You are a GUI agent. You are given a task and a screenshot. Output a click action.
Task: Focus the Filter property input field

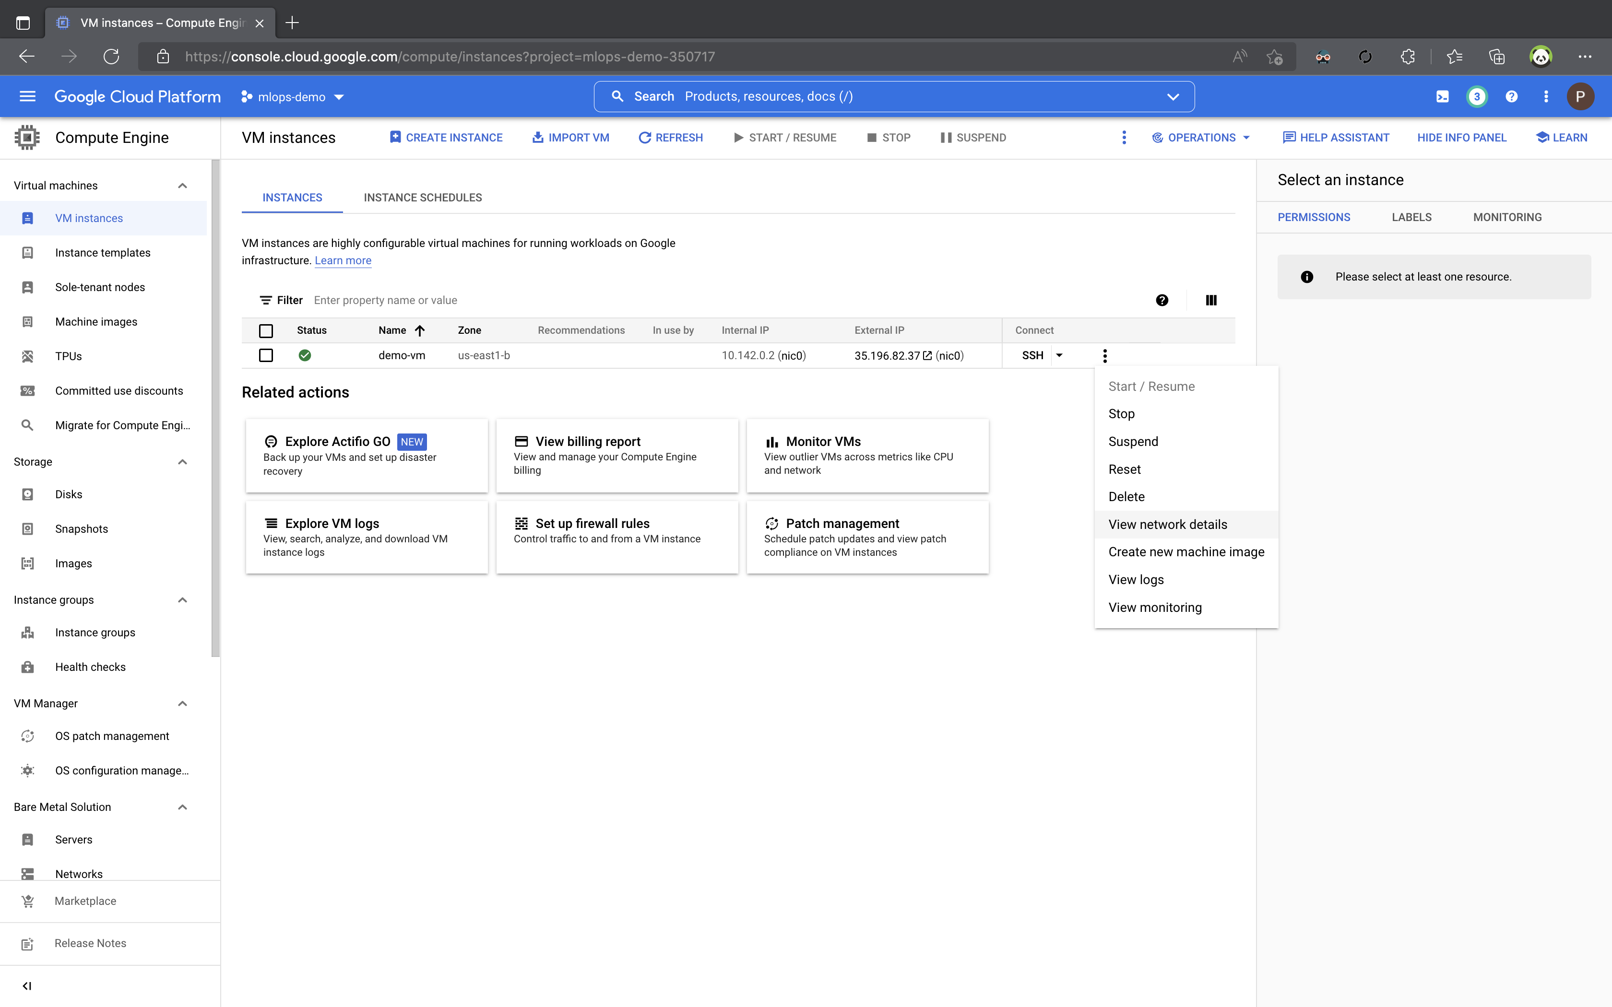pos(726,300)
